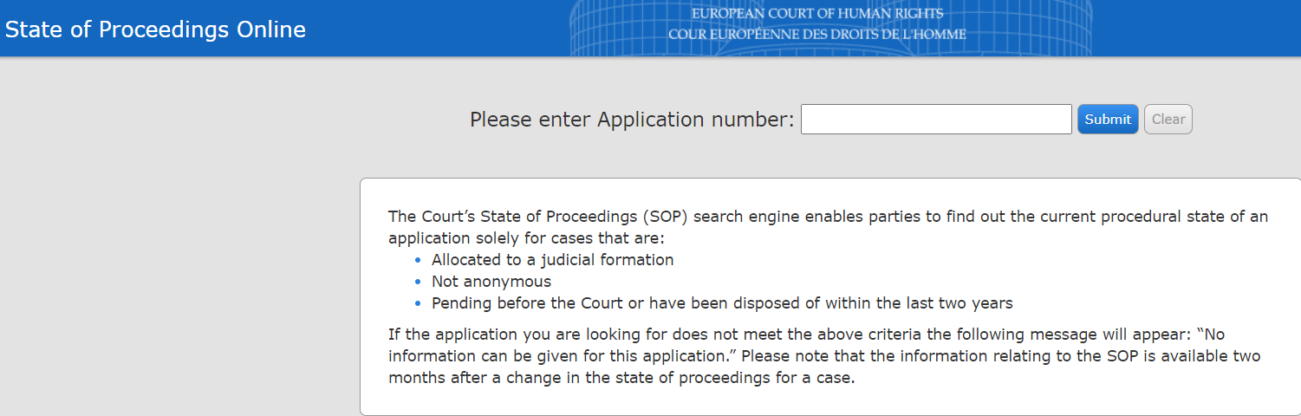Select the Pending before the Court list item
Image resolution: width=1301 pixels, height=416 pixels.
721,303
